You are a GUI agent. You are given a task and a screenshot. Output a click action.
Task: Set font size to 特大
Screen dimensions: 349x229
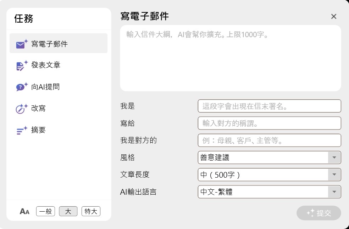pos(91,211)
